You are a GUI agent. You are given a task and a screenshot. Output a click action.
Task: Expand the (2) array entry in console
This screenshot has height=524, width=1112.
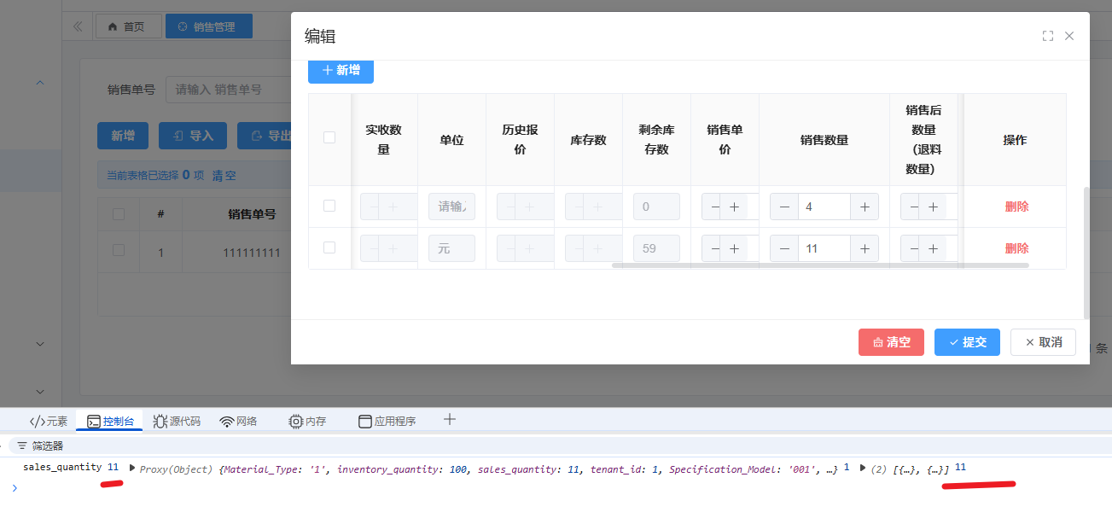coord(863,468)
